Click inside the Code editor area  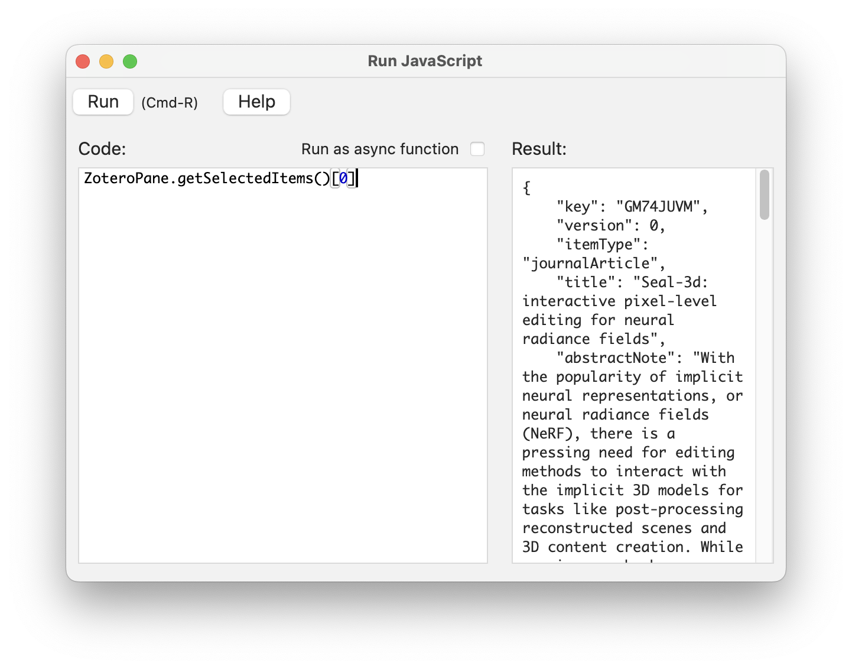[x=283, y=365]
